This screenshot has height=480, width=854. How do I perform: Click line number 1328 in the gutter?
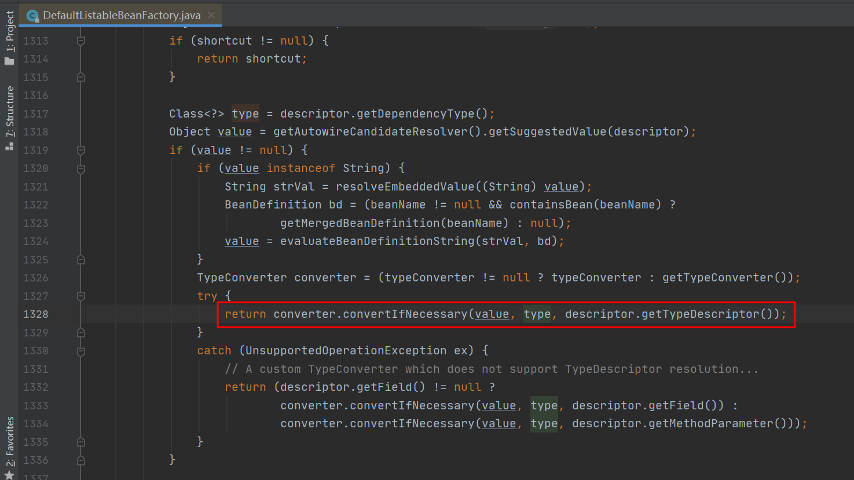36,314
